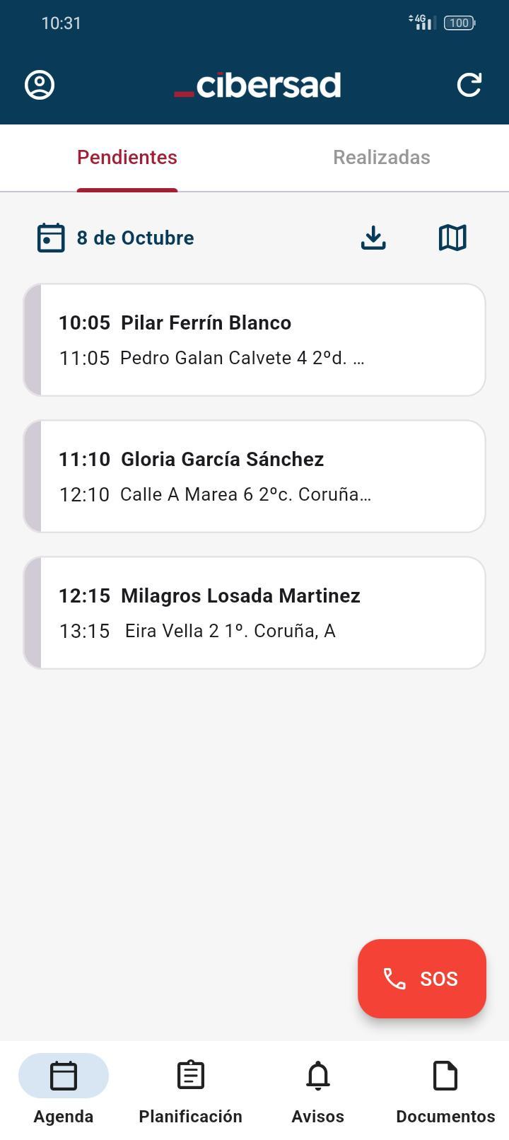Tap the phone icon in SOS button
Viewport: 509px width, 1140px height.
click(394, 979)
